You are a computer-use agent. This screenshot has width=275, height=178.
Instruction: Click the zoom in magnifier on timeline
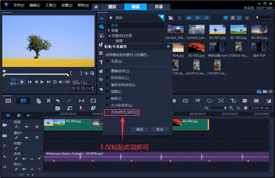tap(231, 108)
